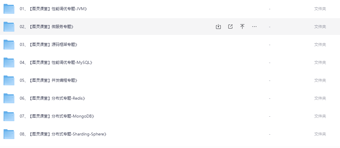Open the 04 性能调优专题-MySQL folder name
The height and width of the screenshot is (148, 340).
56,63
